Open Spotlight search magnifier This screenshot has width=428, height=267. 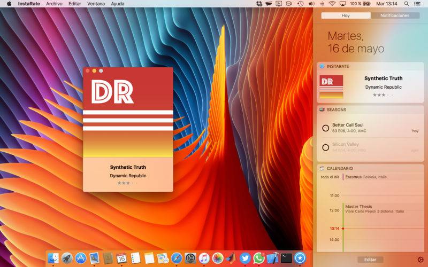tap(407, 4)
